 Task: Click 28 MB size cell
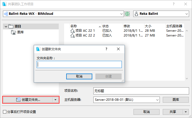(x=150, y=31)
